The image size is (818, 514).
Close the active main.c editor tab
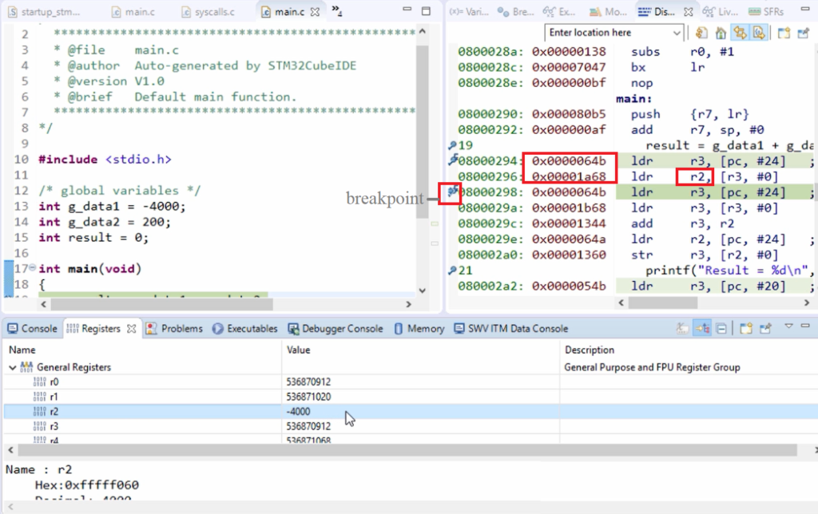click(315, 11)
